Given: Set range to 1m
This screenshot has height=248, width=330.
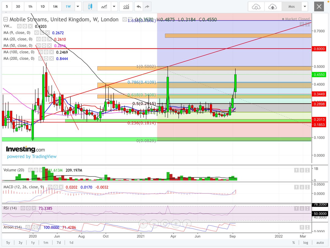Looking at the screenshot, I should [x=46, y=242].
